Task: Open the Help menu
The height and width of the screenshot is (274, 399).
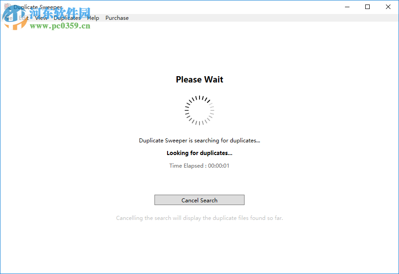Action: [x=93, y=18]
